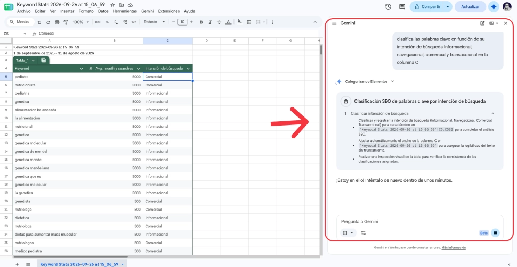Viewport: 517px width, 267px height.
Task: Open the borders tool
Action: 249,22
